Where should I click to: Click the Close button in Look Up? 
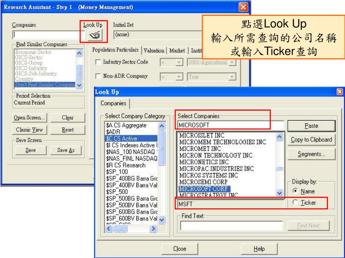click(180, 249)
